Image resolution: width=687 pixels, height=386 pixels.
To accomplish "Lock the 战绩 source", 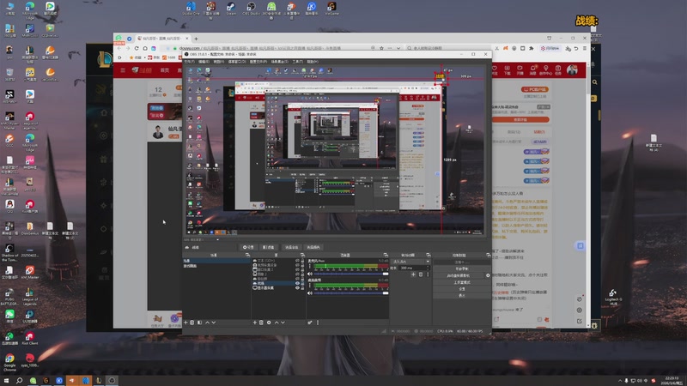I will tap(302, 283).
